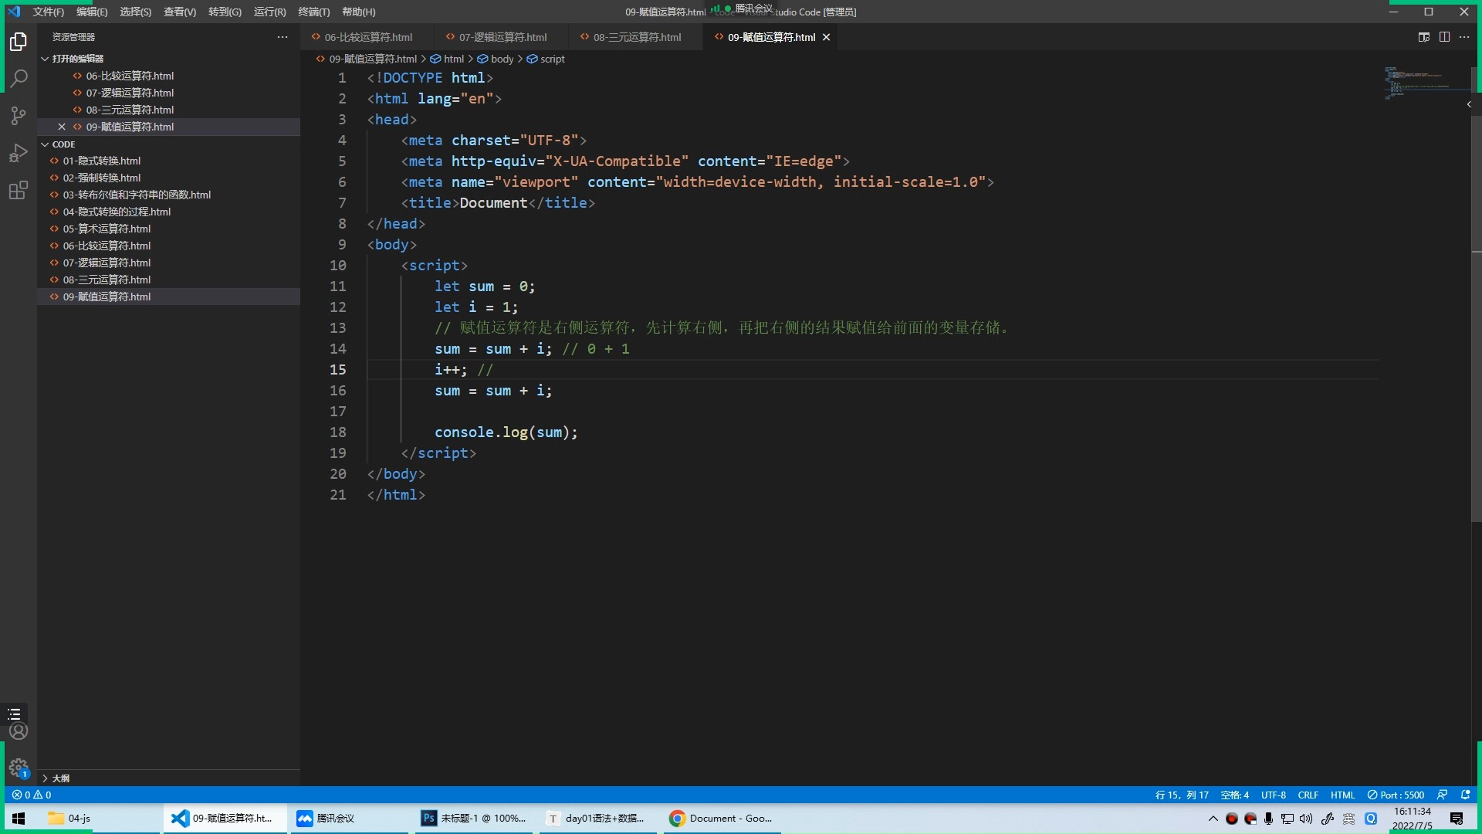Click the open preview editor layout icon
Viewport: 1482px width, 834px height.
tap(1424, 37)
